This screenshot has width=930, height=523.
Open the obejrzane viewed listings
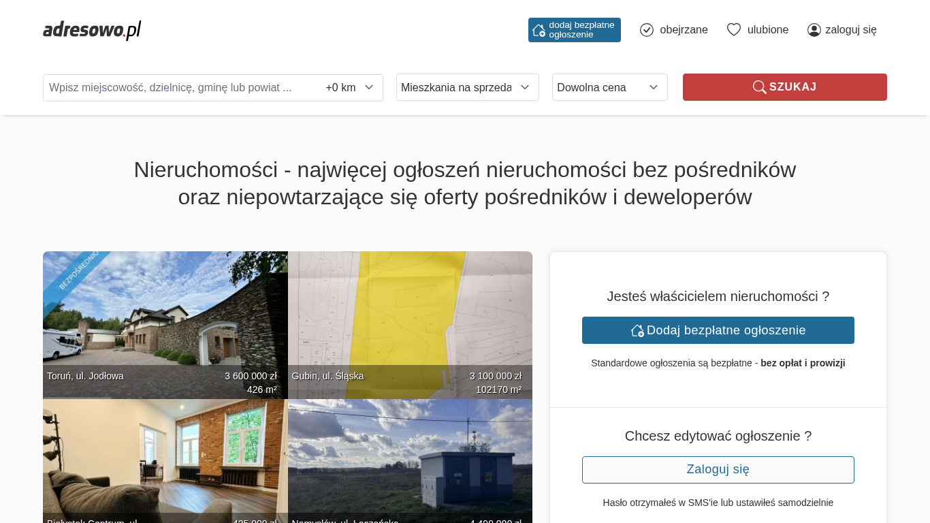(683, 30)
